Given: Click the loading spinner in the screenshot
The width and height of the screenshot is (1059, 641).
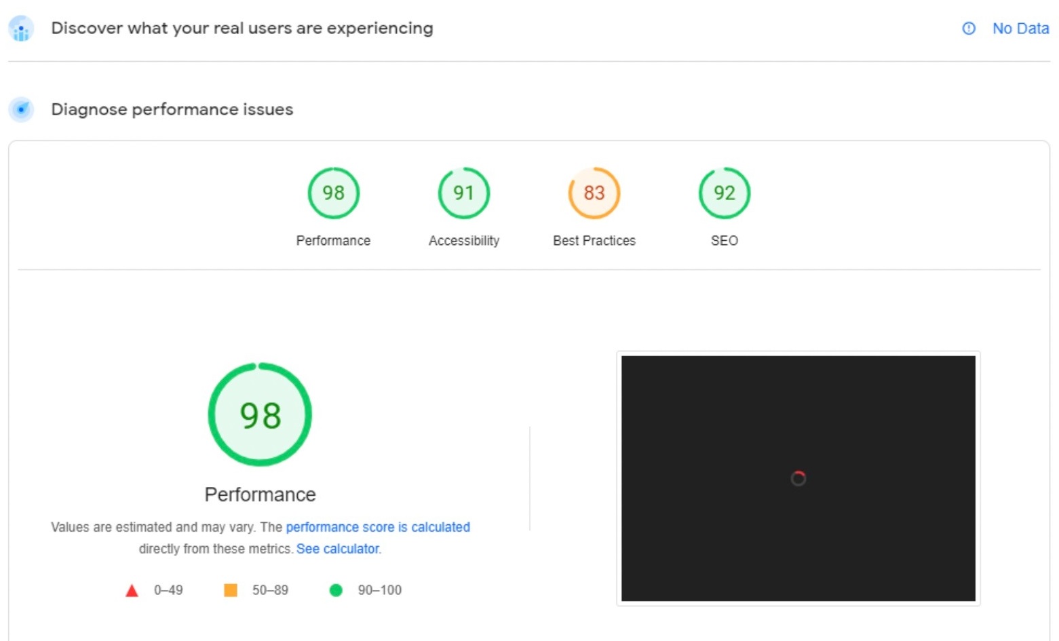Looking at the screenshot, I should point(798,478).
